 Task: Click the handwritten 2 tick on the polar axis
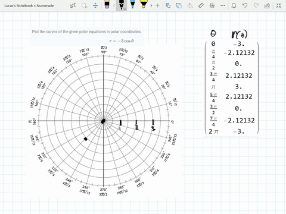click(136, 125)
